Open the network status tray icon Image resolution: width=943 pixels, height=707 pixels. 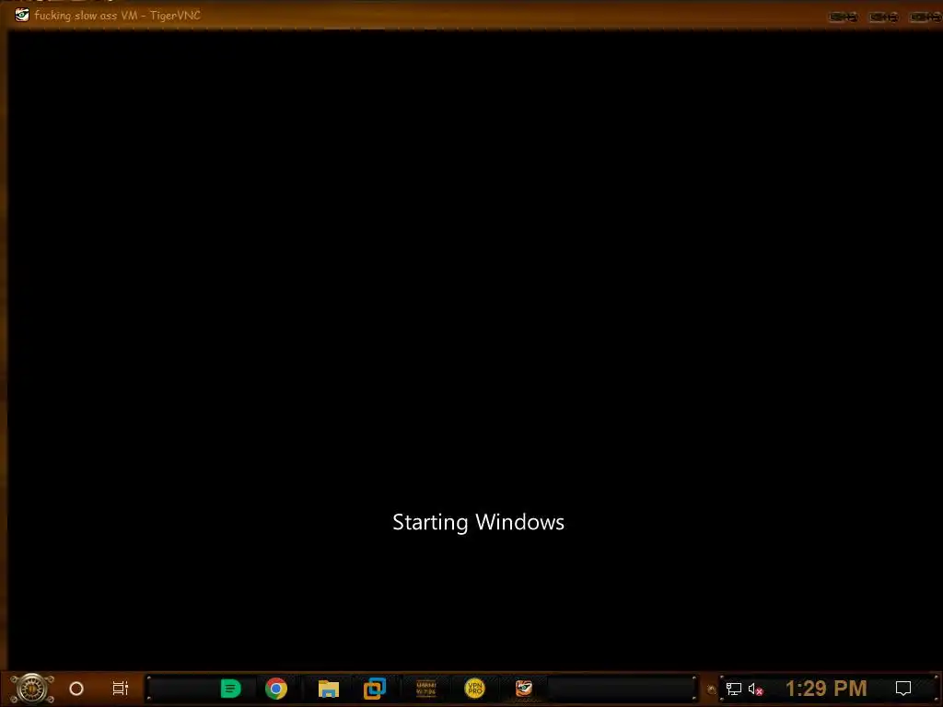(x=734, y=689)
